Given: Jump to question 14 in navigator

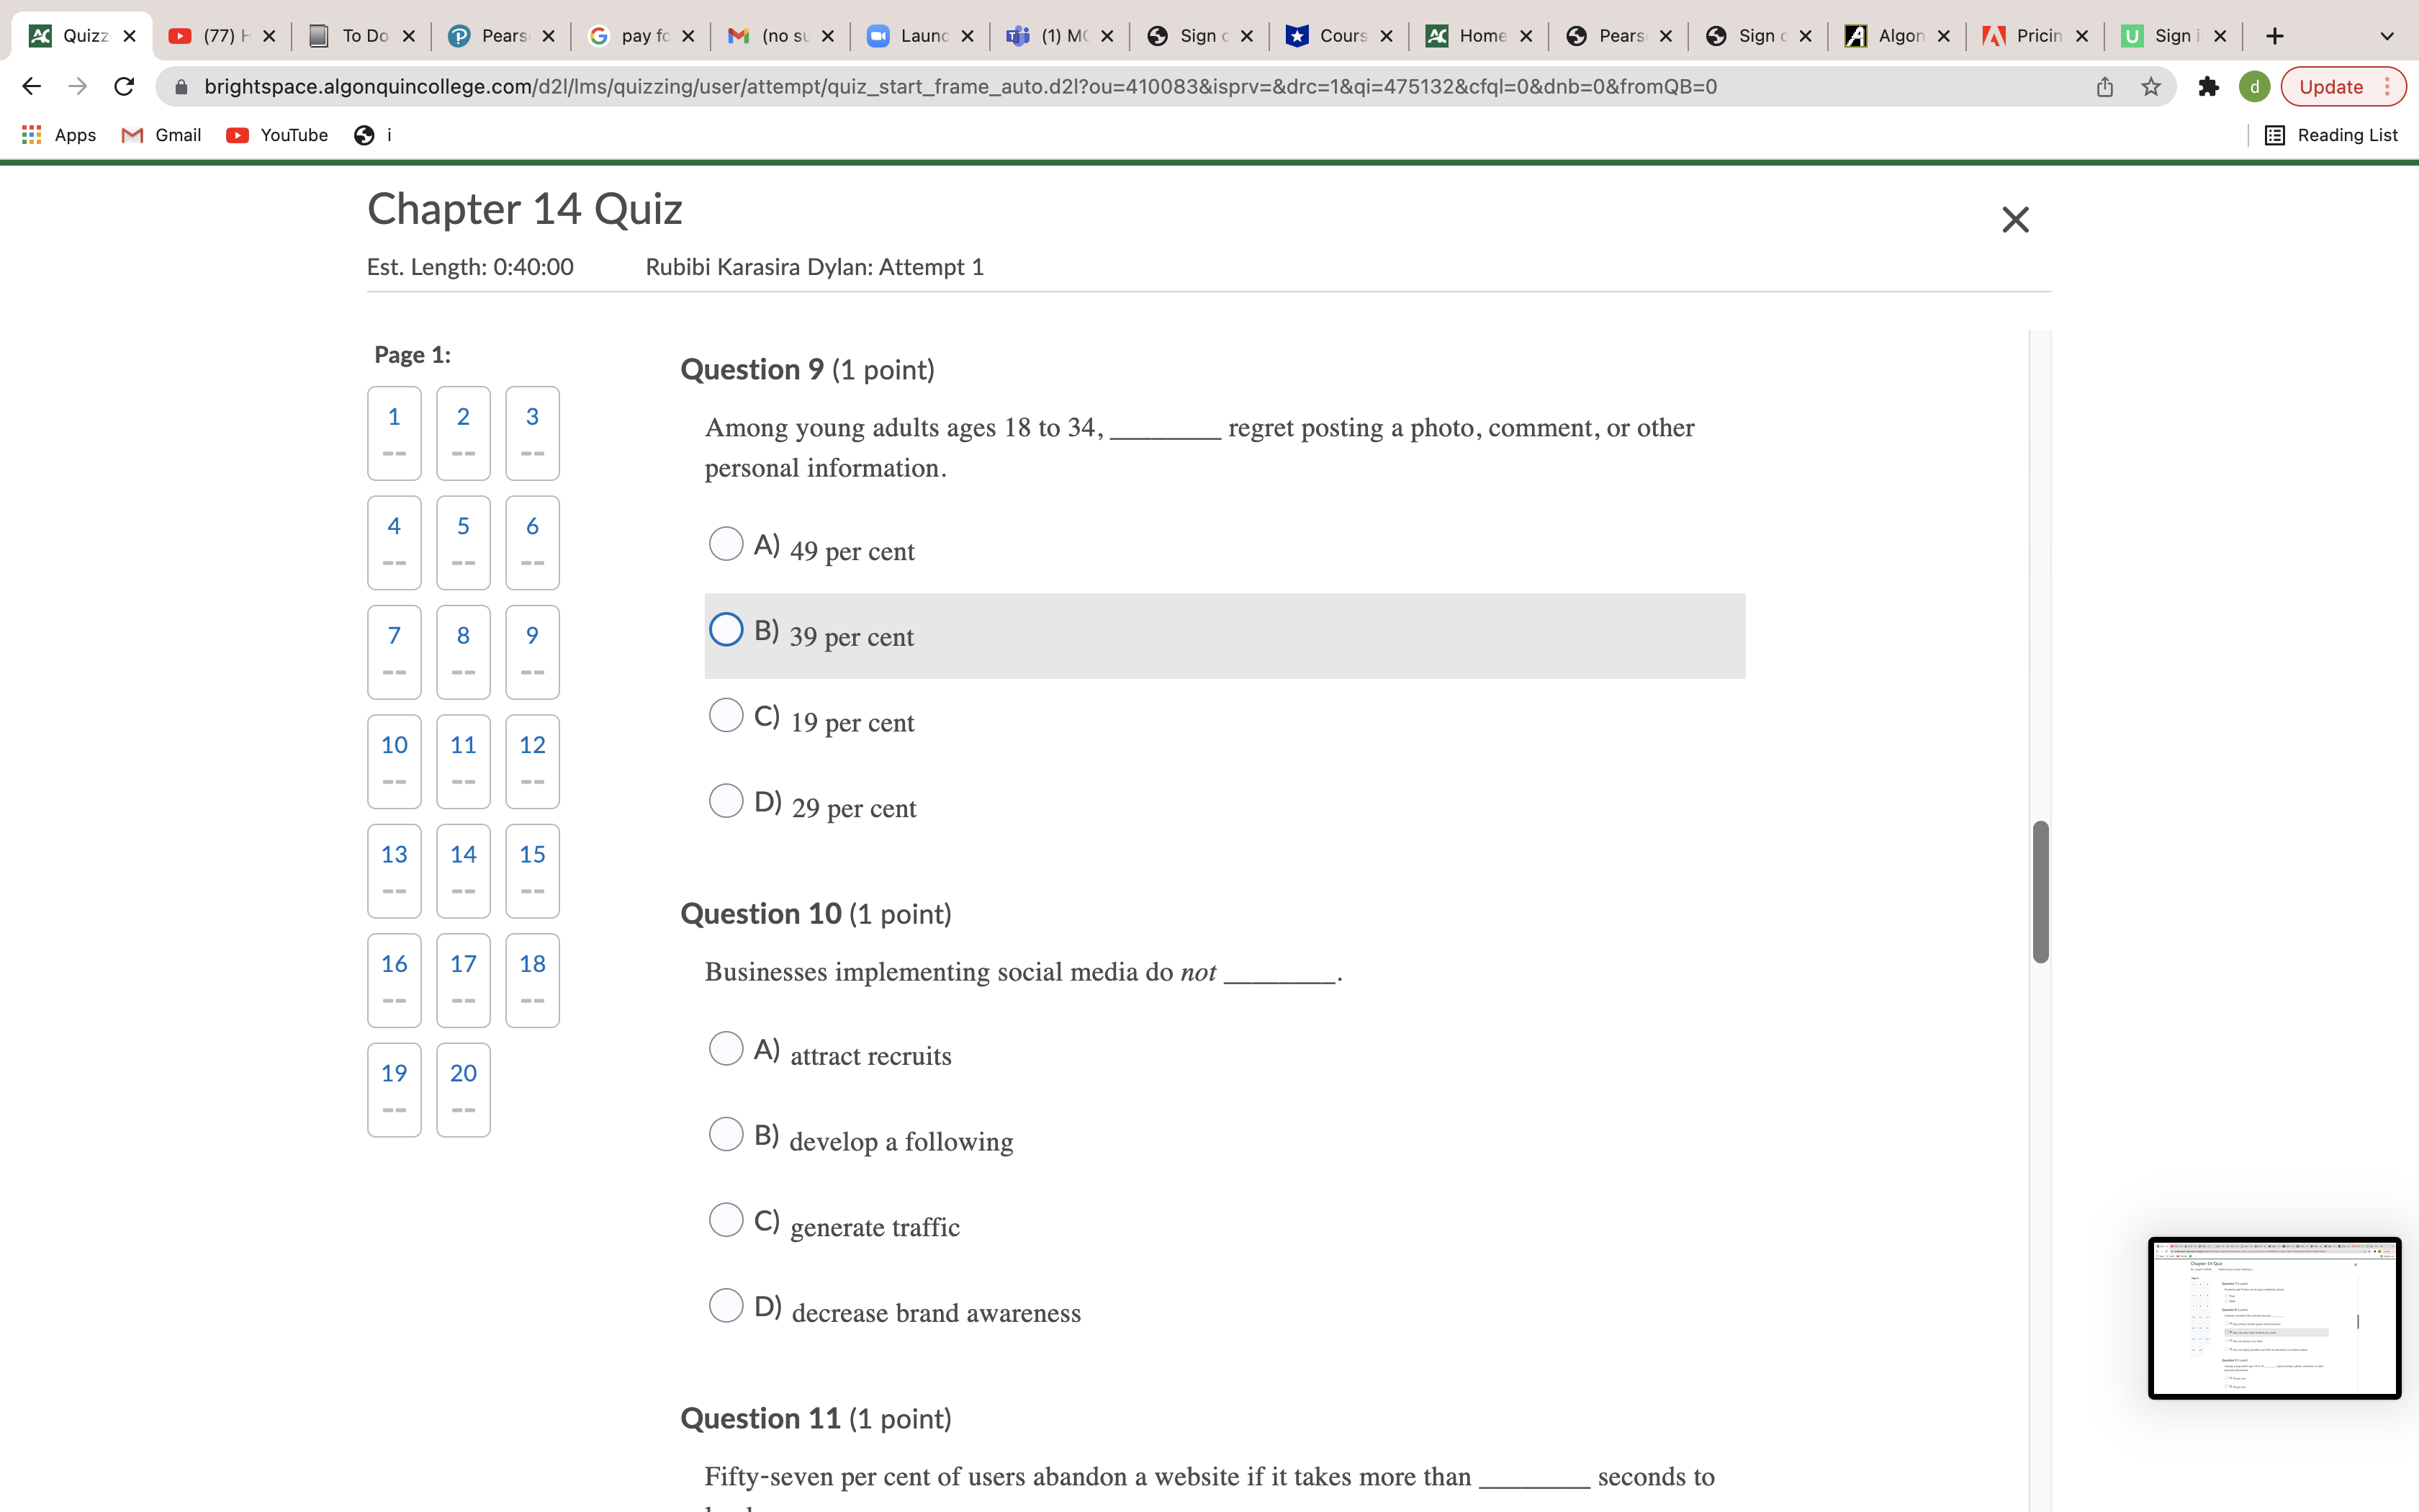Looking at the screenshot, I should (463, 870).
